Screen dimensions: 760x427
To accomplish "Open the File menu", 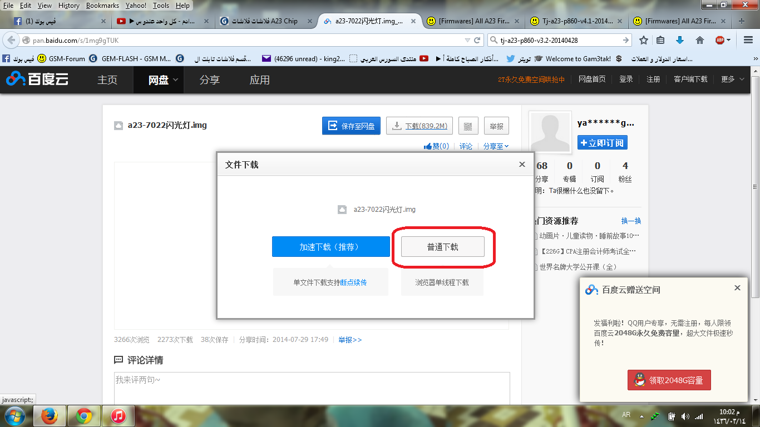I will [8, 6].
